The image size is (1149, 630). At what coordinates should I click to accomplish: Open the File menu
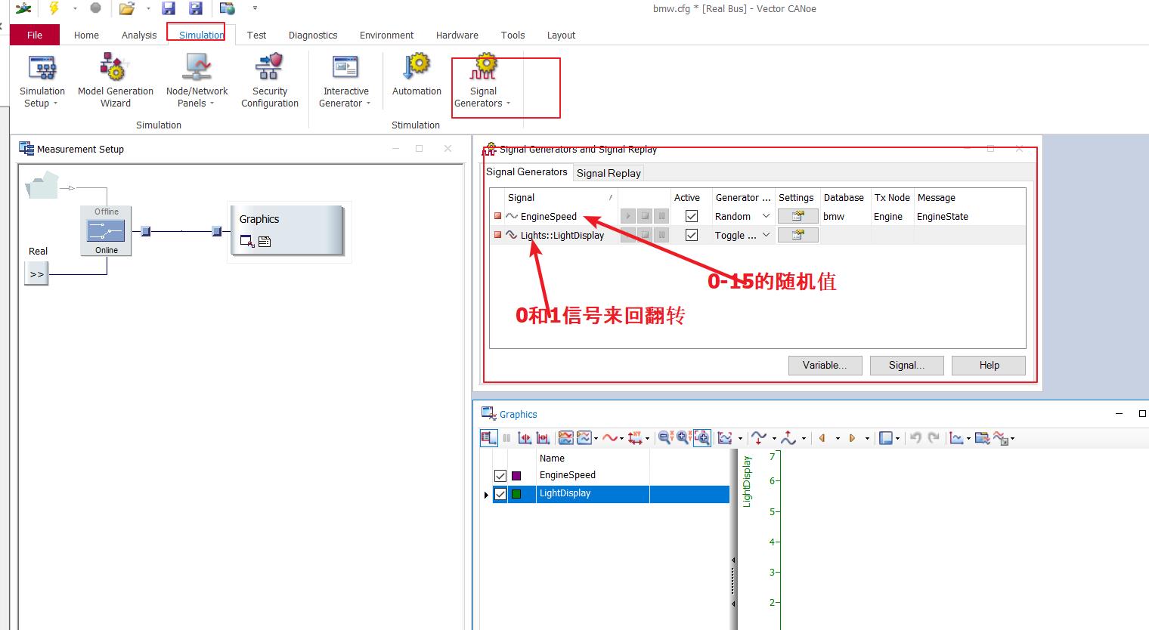coord(35,35)
